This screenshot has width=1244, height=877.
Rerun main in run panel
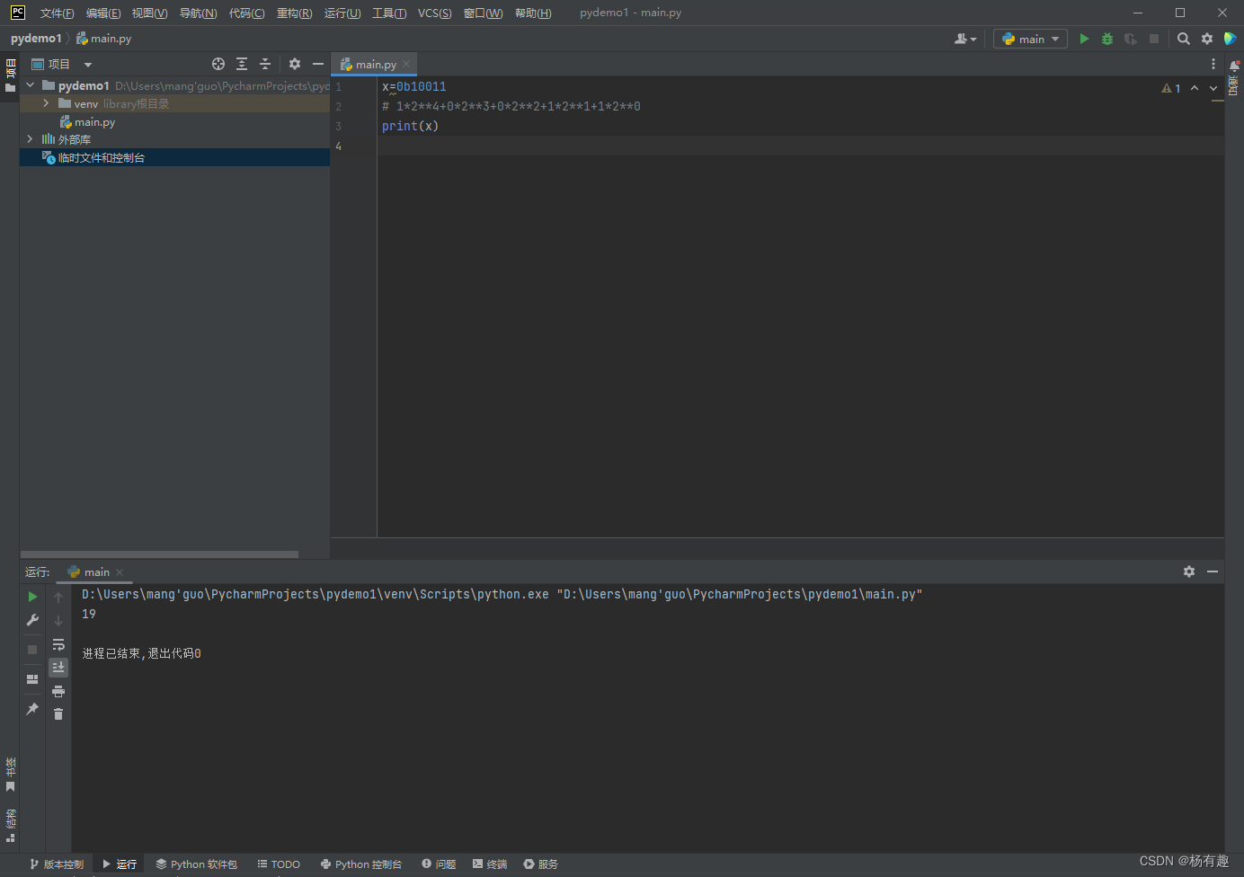point(32,597)
